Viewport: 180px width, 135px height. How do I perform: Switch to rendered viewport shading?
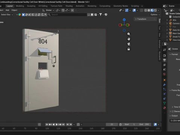(155, 10)
